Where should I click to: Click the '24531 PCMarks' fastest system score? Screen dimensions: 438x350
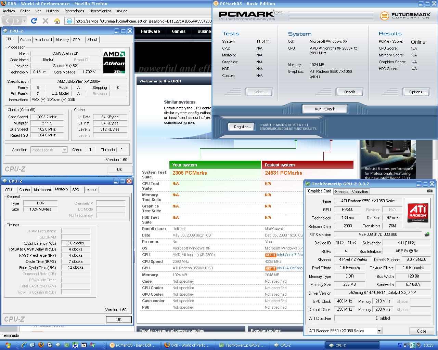[283, 173]
